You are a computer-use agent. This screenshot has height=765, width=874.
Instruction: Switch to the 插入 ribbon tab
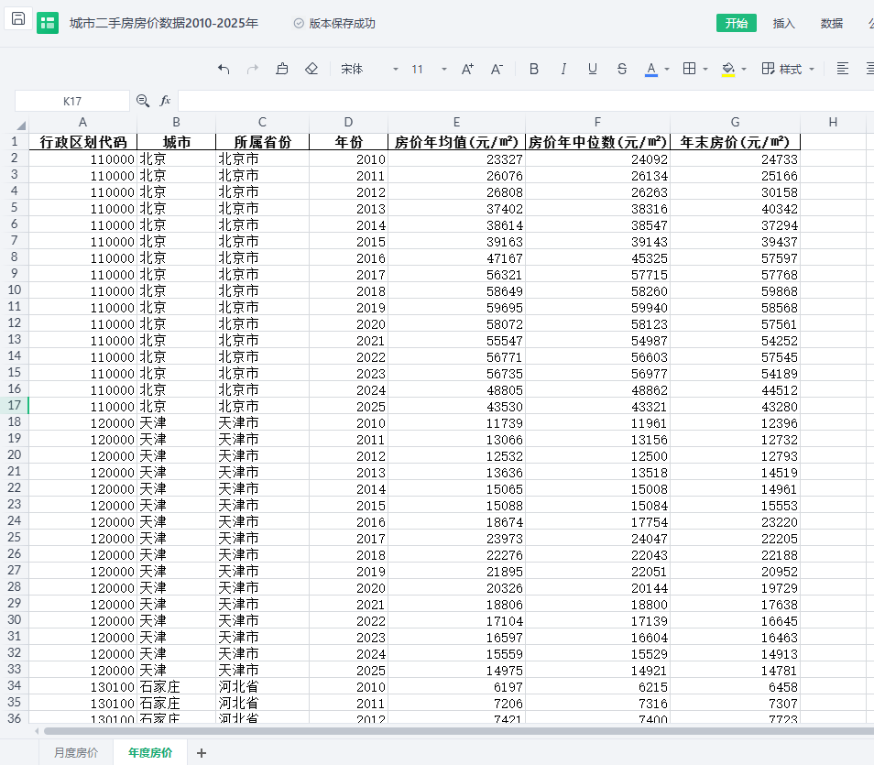pyautogui.click(x=783, y=23)
